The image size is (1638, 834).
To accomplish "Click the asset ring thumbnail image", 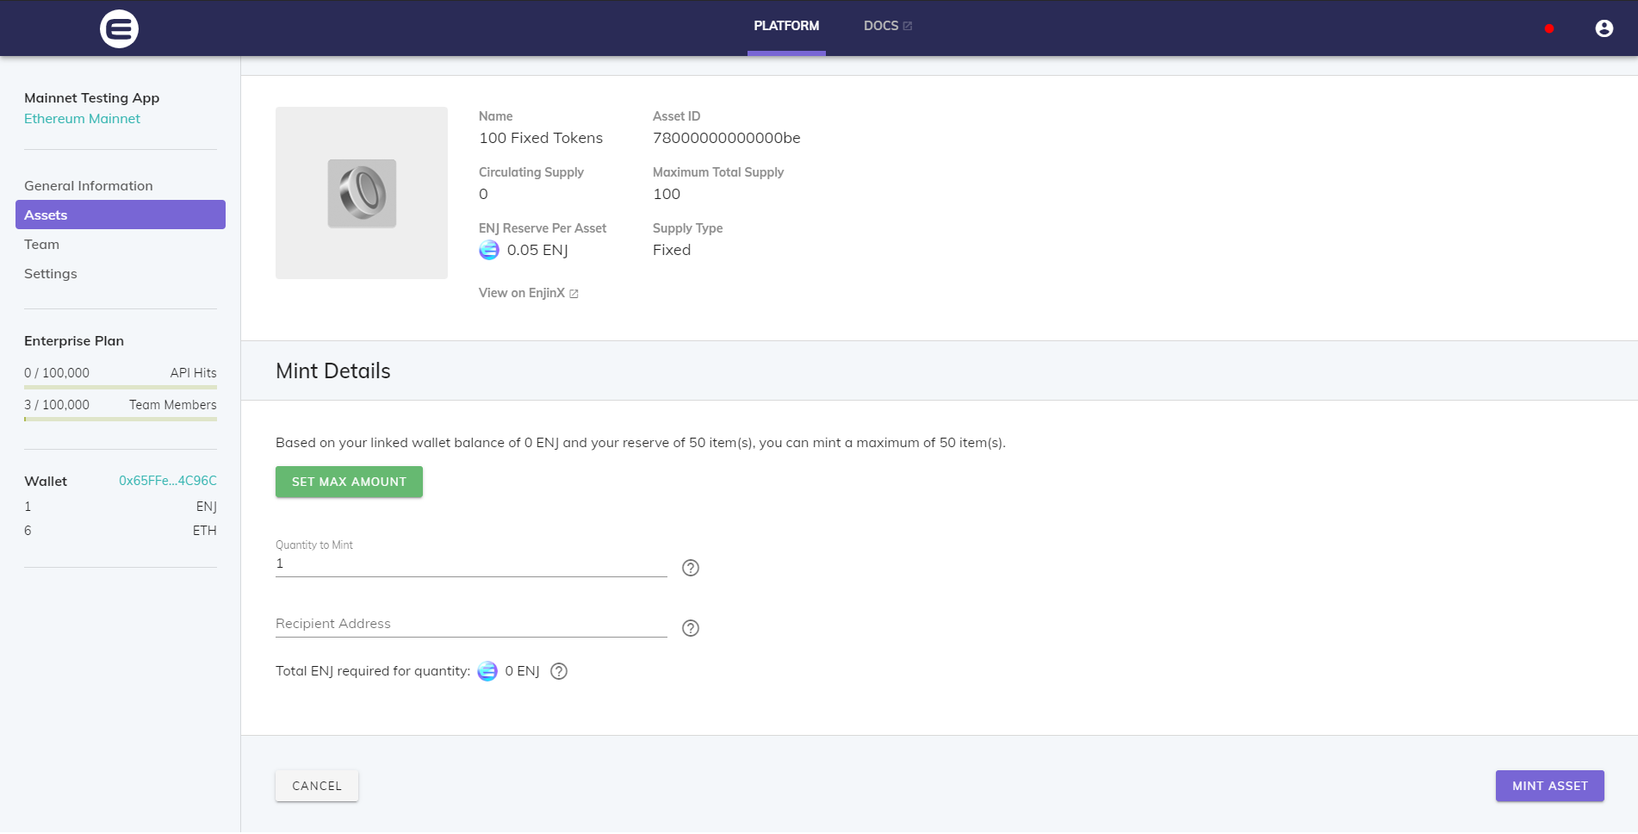I will coord(362,193).
